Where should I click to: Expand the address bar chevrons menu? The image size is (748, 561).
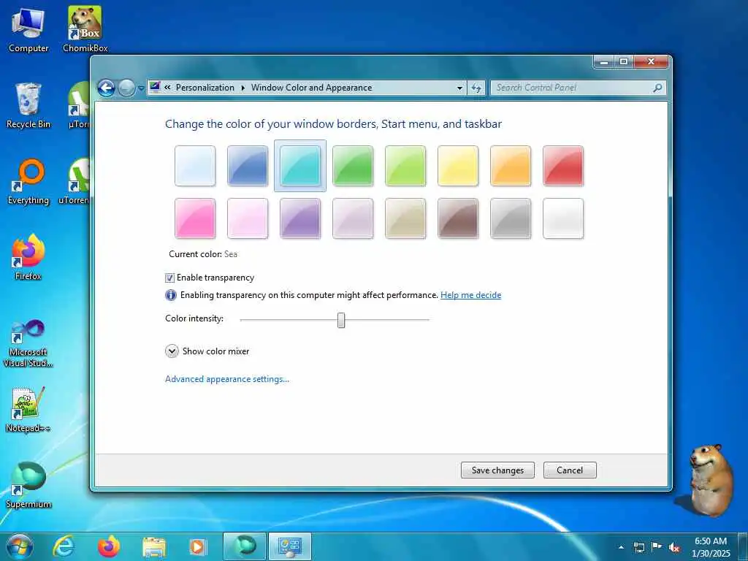coord(167,88)
